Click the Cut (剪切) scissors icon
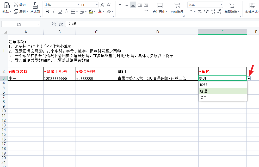The width and height of the screenshot is (259, 167). click(x=16, y=5)
